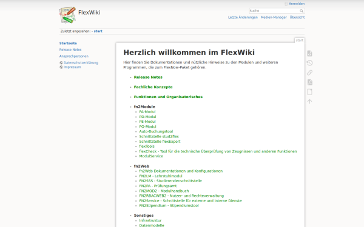
Task: Open the Übersicht sitemap
Action: click(297, 18)
